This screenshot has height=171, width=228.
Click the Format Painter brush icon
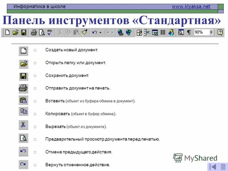(x=84, y=32)
